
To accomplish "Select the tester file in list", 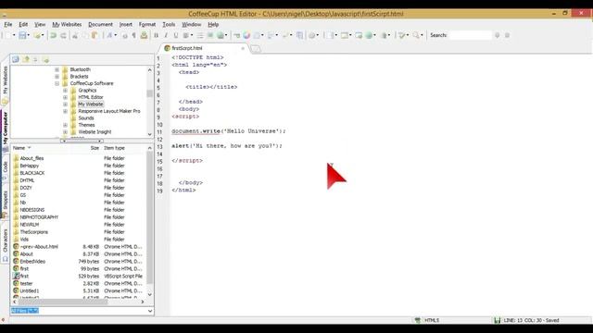I will [26, 284].
